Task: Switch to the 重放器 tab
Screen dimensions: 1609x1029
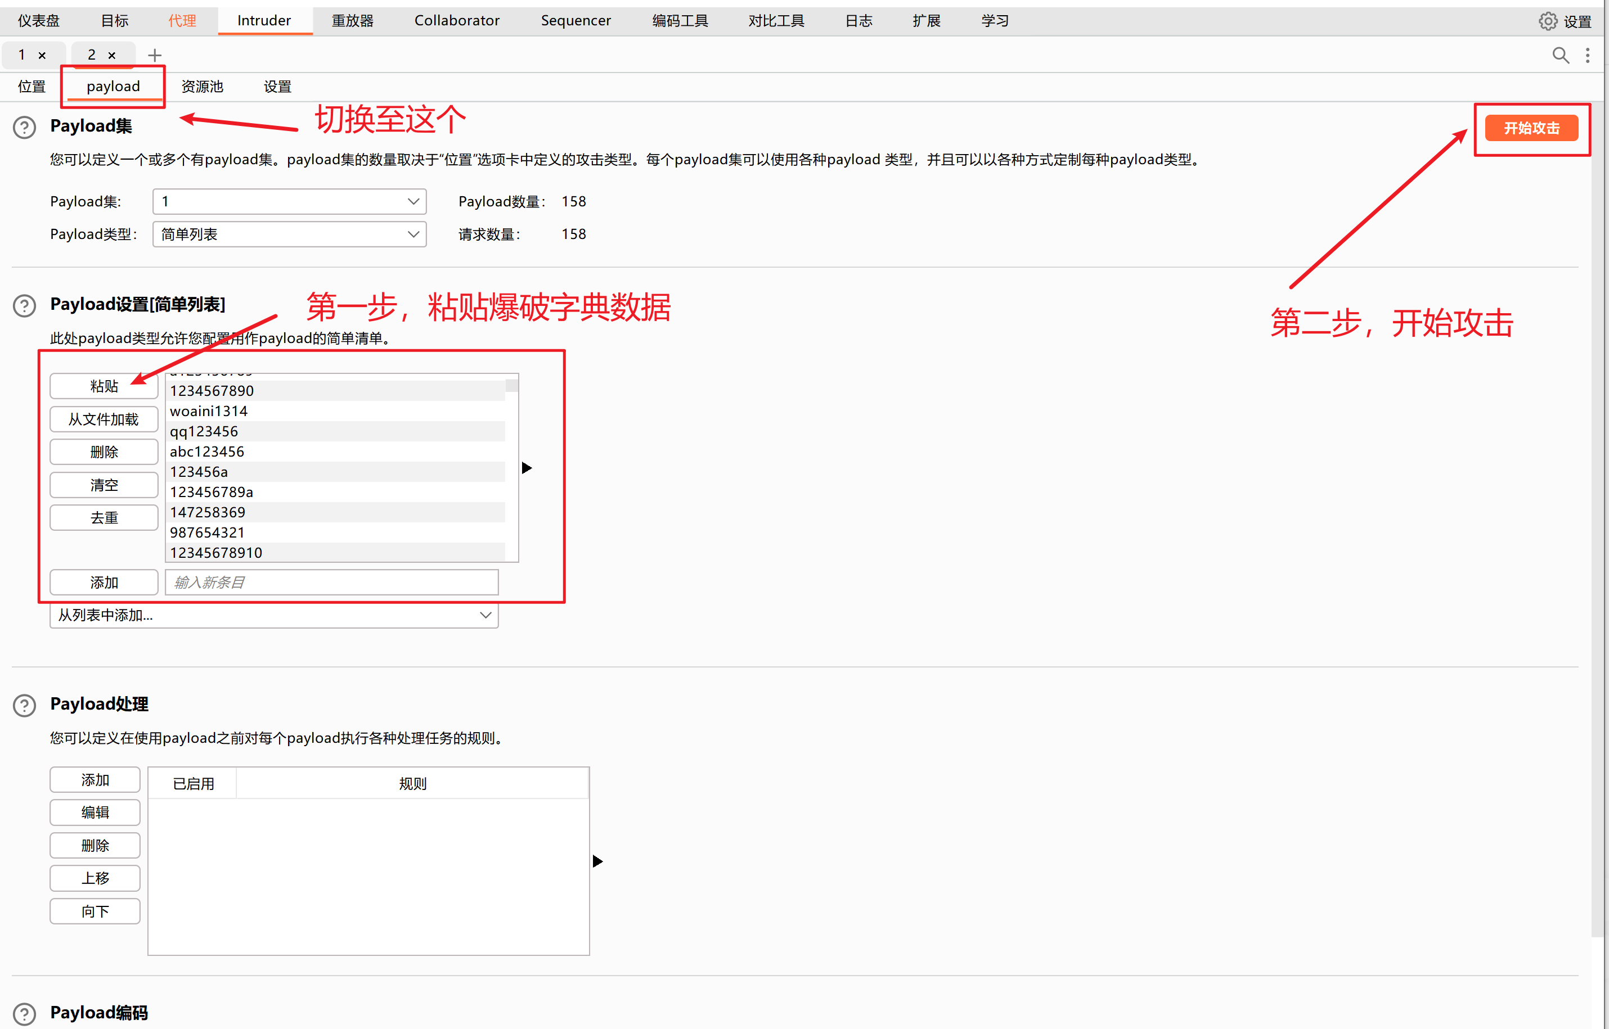Action: (352, 21)
